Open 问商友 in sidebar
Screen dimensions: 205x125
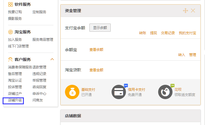pyautogui.click(x=38, y=100)
